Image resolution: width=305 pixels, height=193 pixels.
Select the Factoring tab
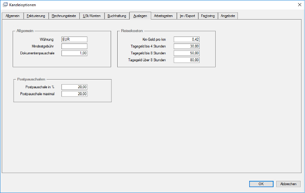[x=208, y=16]
